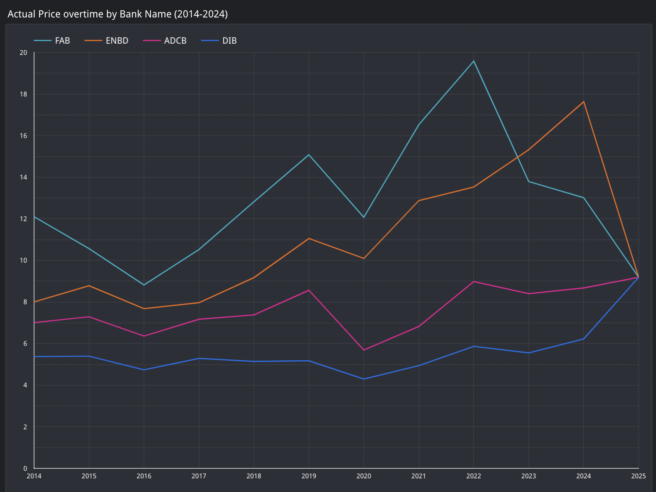The height and width of the screenshot is (492, 656).
Task: Click the ADCB point at 2022
Action: [x=474, y=282]
